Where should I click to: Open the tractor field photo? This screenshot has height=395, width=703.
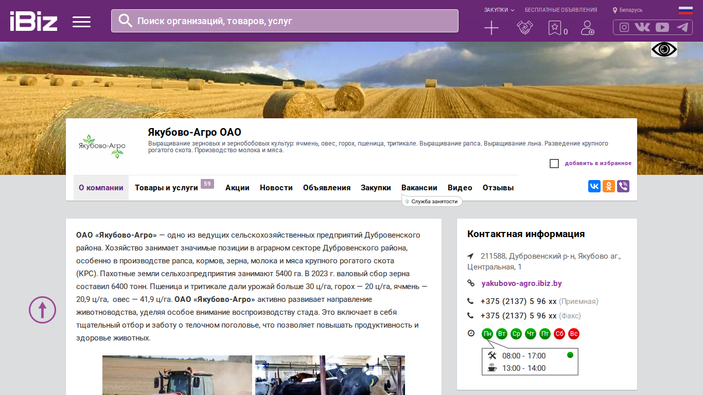click(x=177, y=375)
